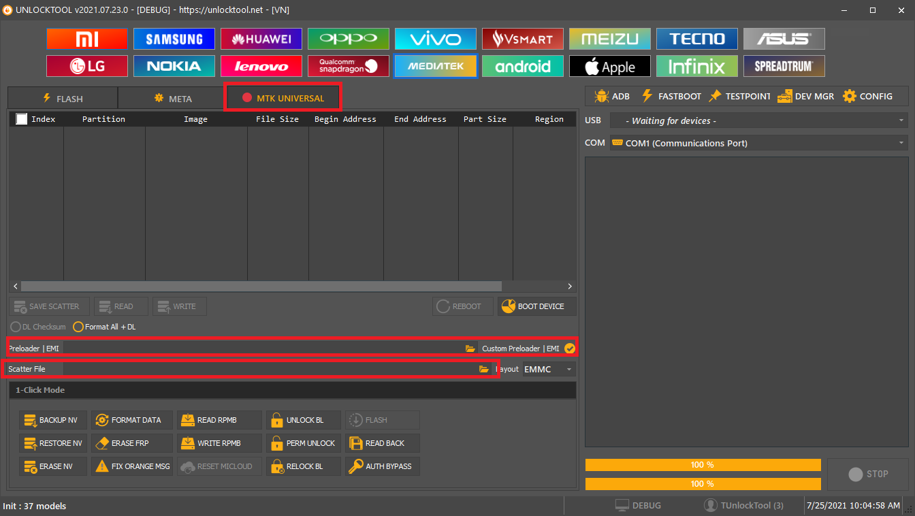Click the partition table horizontal scrollbar
This screenshot has height=516, width=915.
(x=261, y=287)
